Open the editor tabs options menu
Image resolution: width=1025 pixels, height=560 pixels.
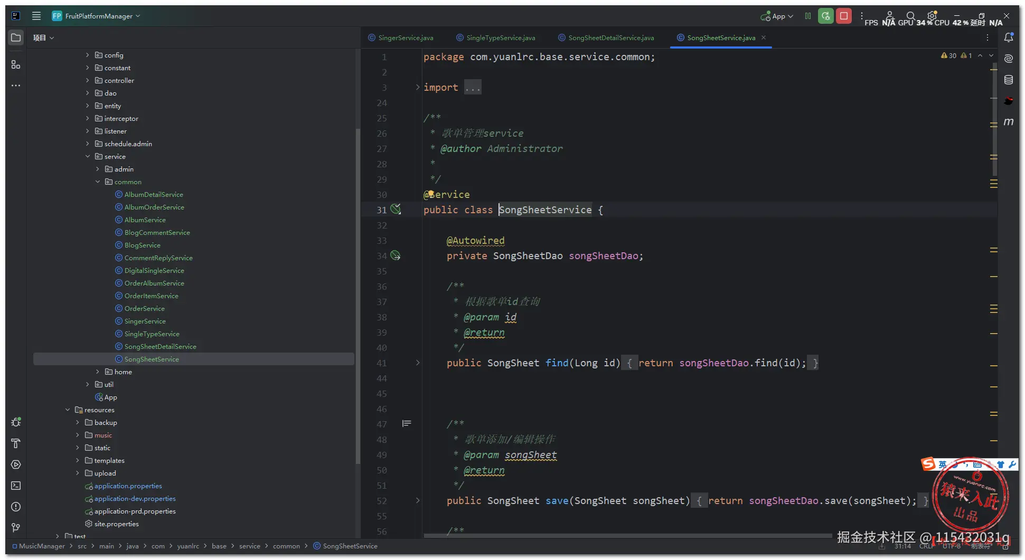pyautogui.click(x=988, y=37)
